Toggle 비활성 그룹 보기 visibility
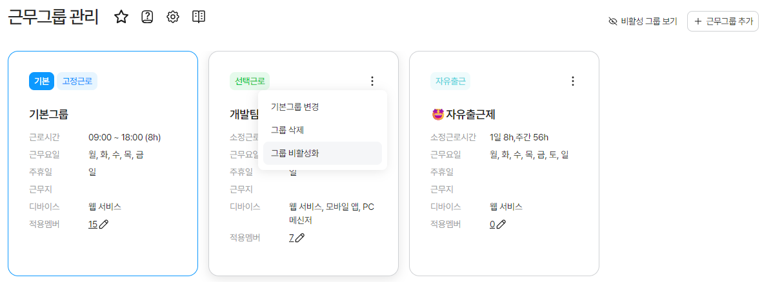This screenshot has width=762, height=282. (643, 21)
